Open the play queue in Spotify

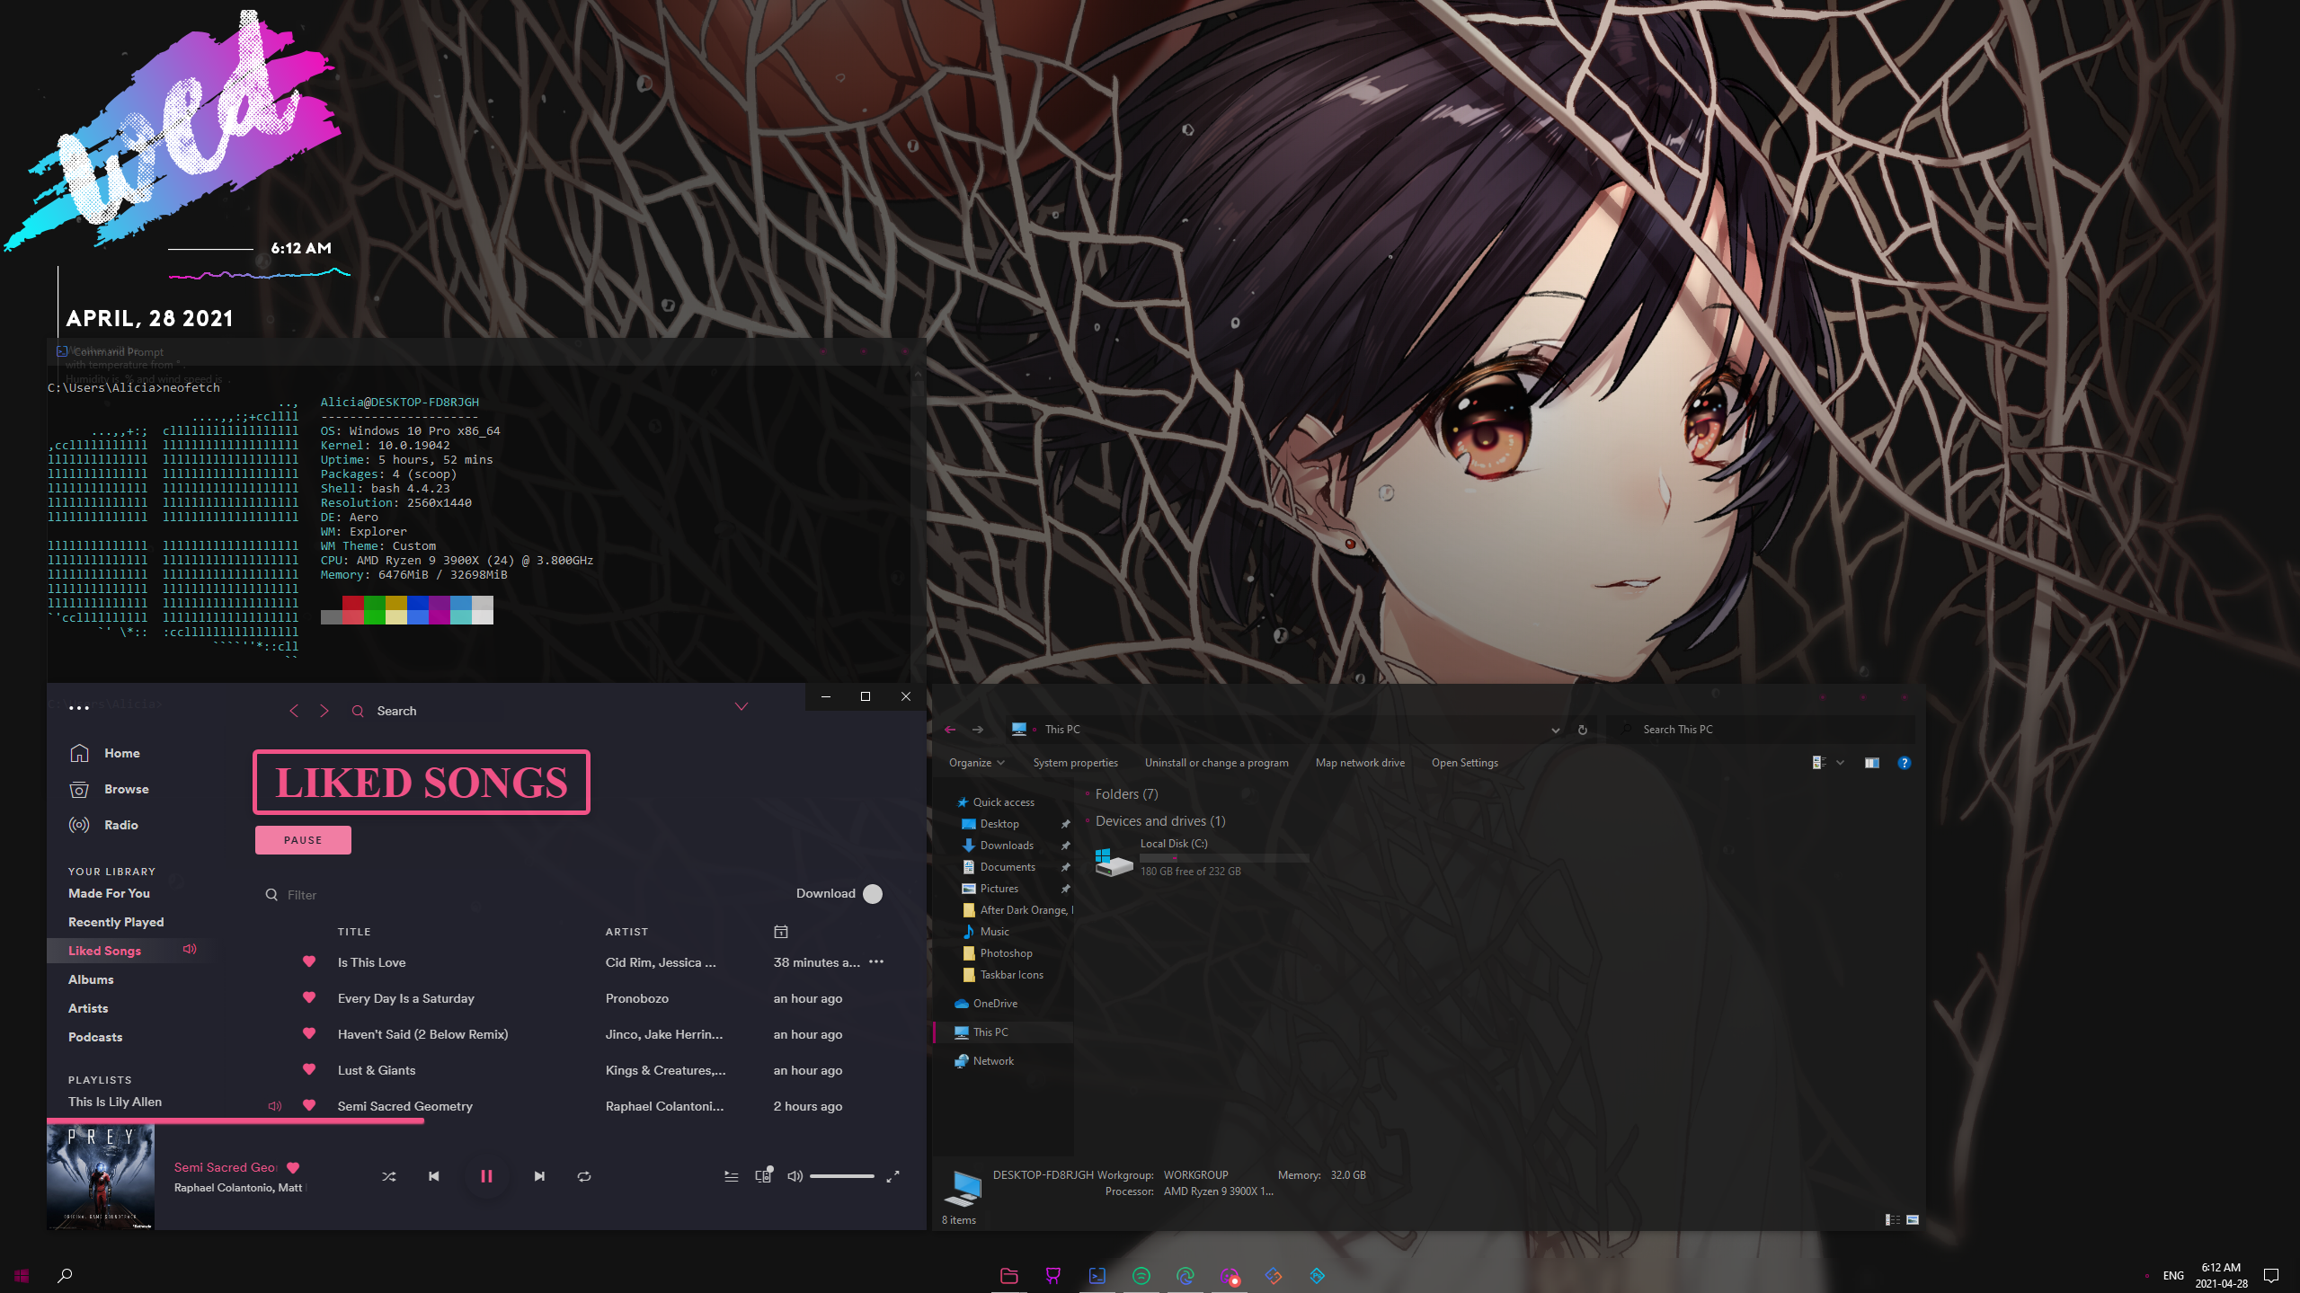[x=731, y=1175]
